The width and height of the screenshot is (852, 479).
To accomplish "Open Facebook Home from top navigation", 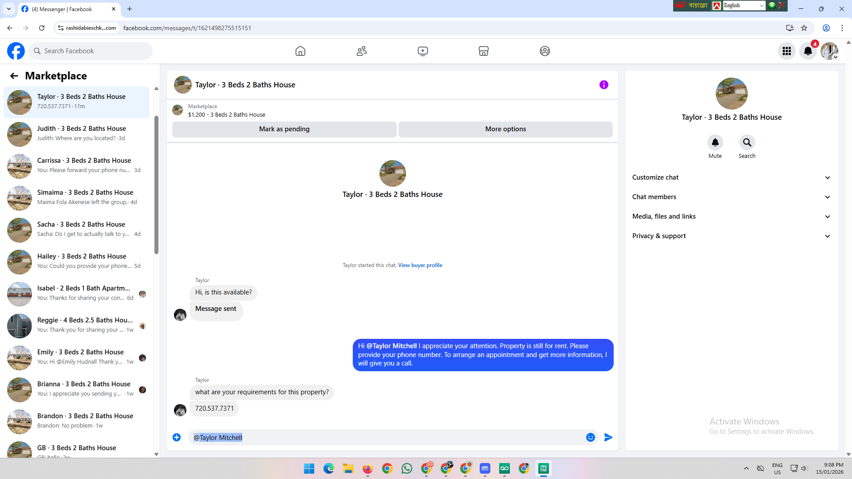I will [x=300, y=51].
